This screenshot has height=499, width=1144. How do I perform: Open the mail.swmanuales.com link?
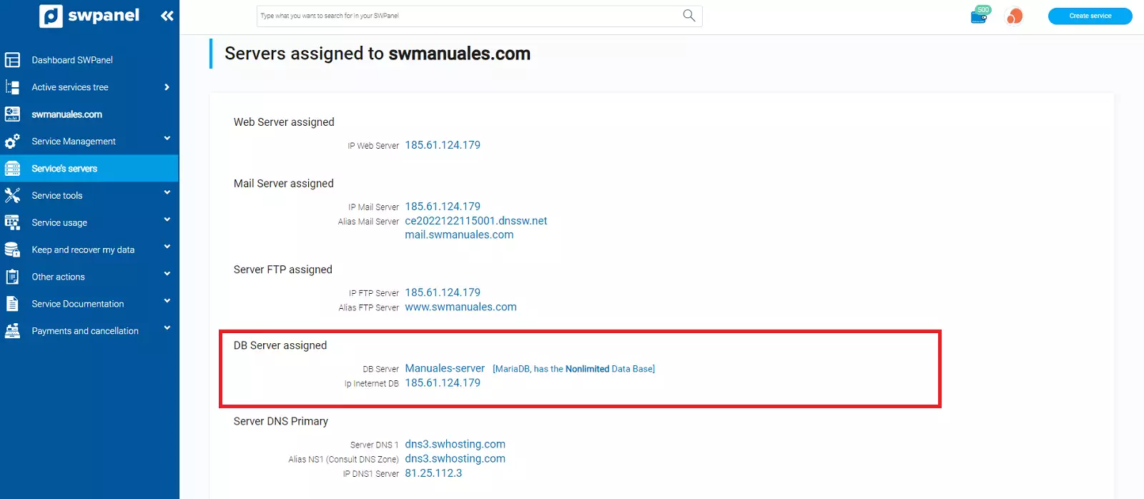[x=459, y=234]
